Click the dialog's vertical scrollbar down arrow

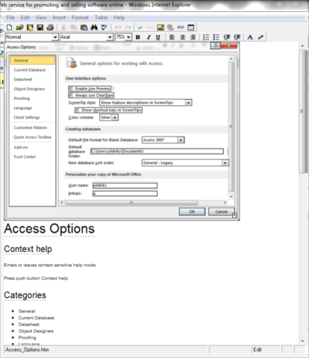[x=231, y=196]
